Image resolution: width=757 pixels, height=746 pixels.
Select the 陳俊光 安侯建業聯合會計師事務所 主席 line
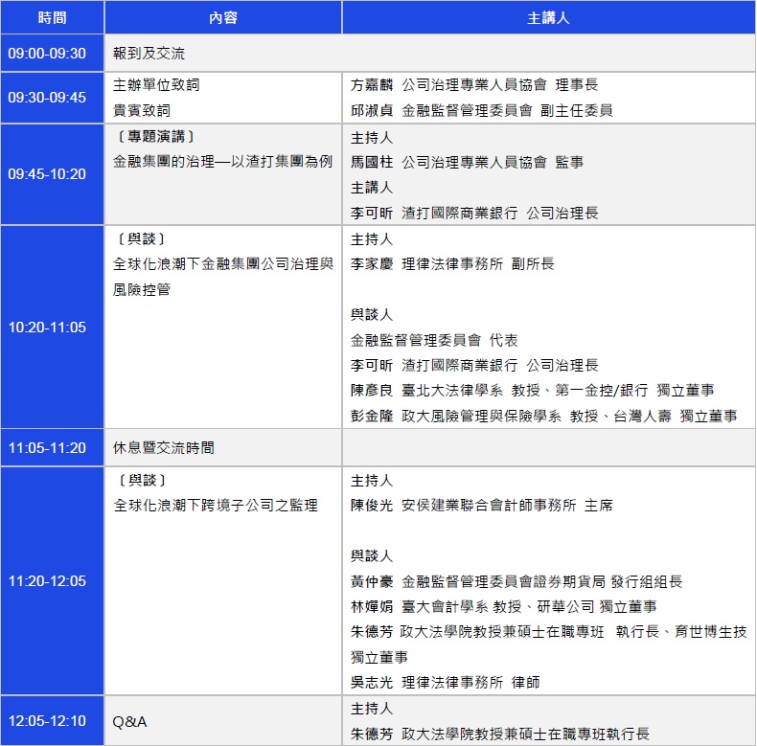482,506
